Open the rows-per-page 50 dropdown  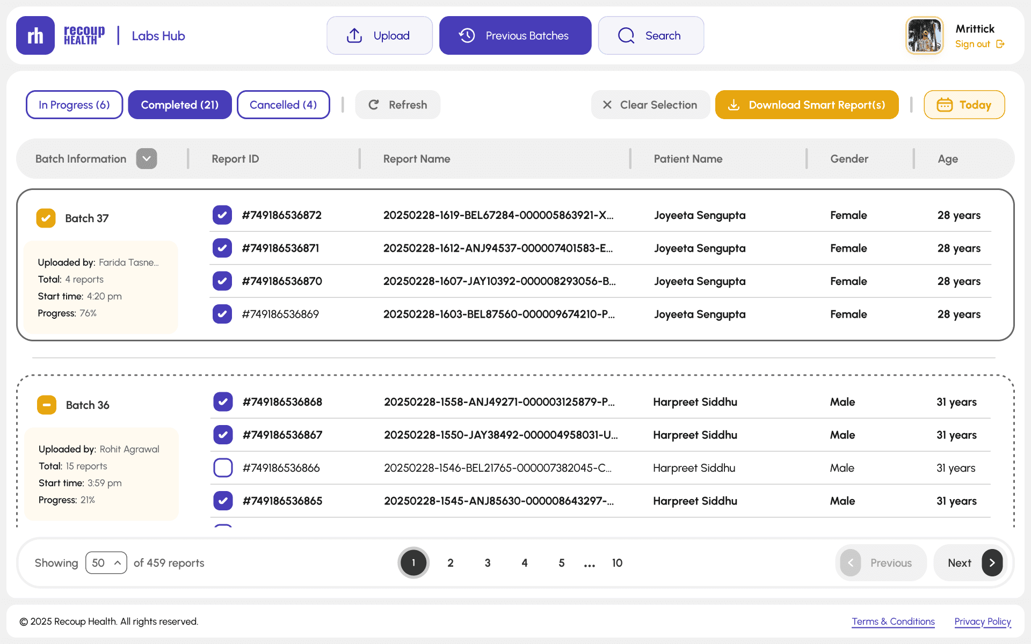click(x=106, y=562)
